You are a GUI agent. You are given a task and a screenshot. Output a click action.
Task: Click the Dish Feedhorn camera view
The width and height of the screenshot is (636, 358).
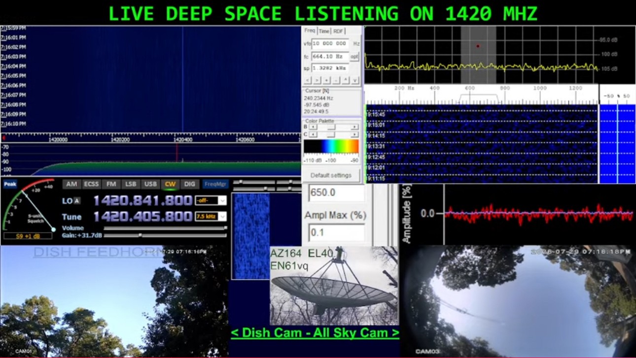pyautogui.click(x=114, y=301)
